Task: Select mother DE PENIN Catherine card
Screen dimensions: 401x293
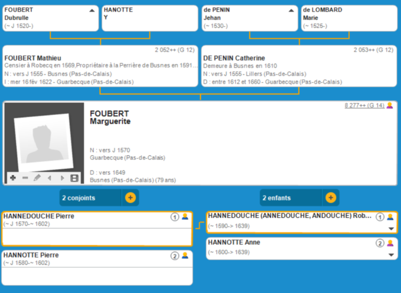Action: [299, 66]
